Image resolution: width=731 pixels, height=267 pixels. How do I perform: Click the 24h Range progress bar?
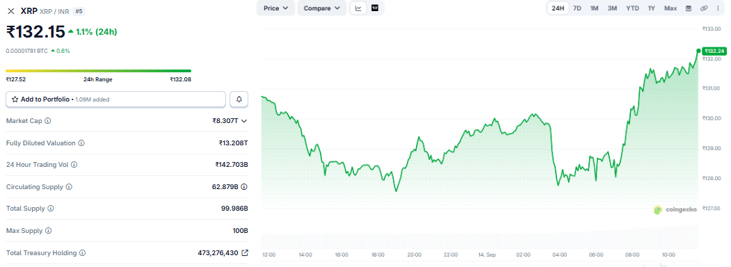point(98,71)
